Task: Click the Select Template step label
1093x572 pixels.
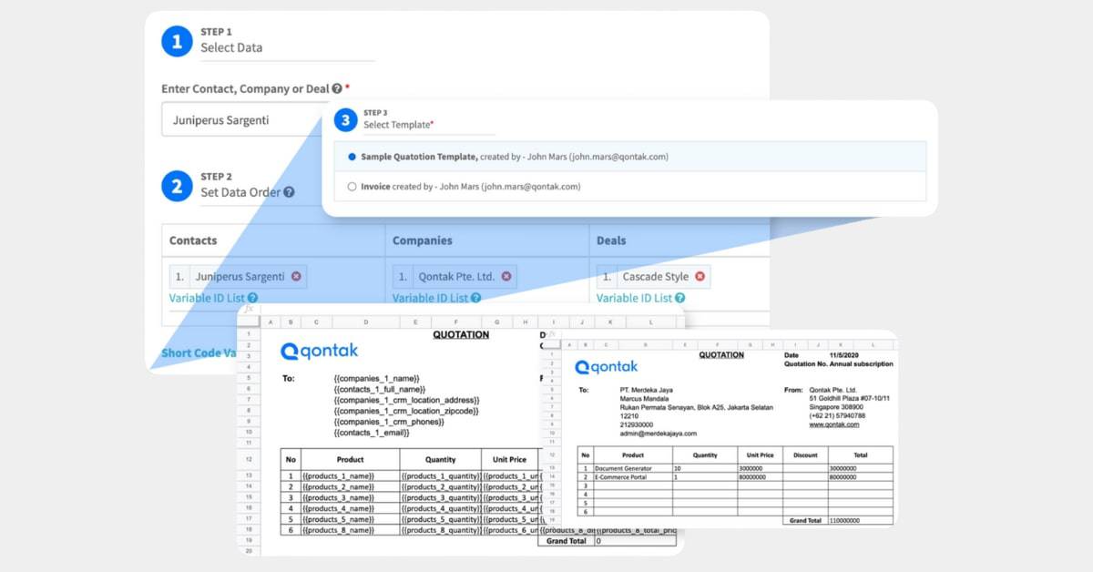Action: (x=398, y=125)
